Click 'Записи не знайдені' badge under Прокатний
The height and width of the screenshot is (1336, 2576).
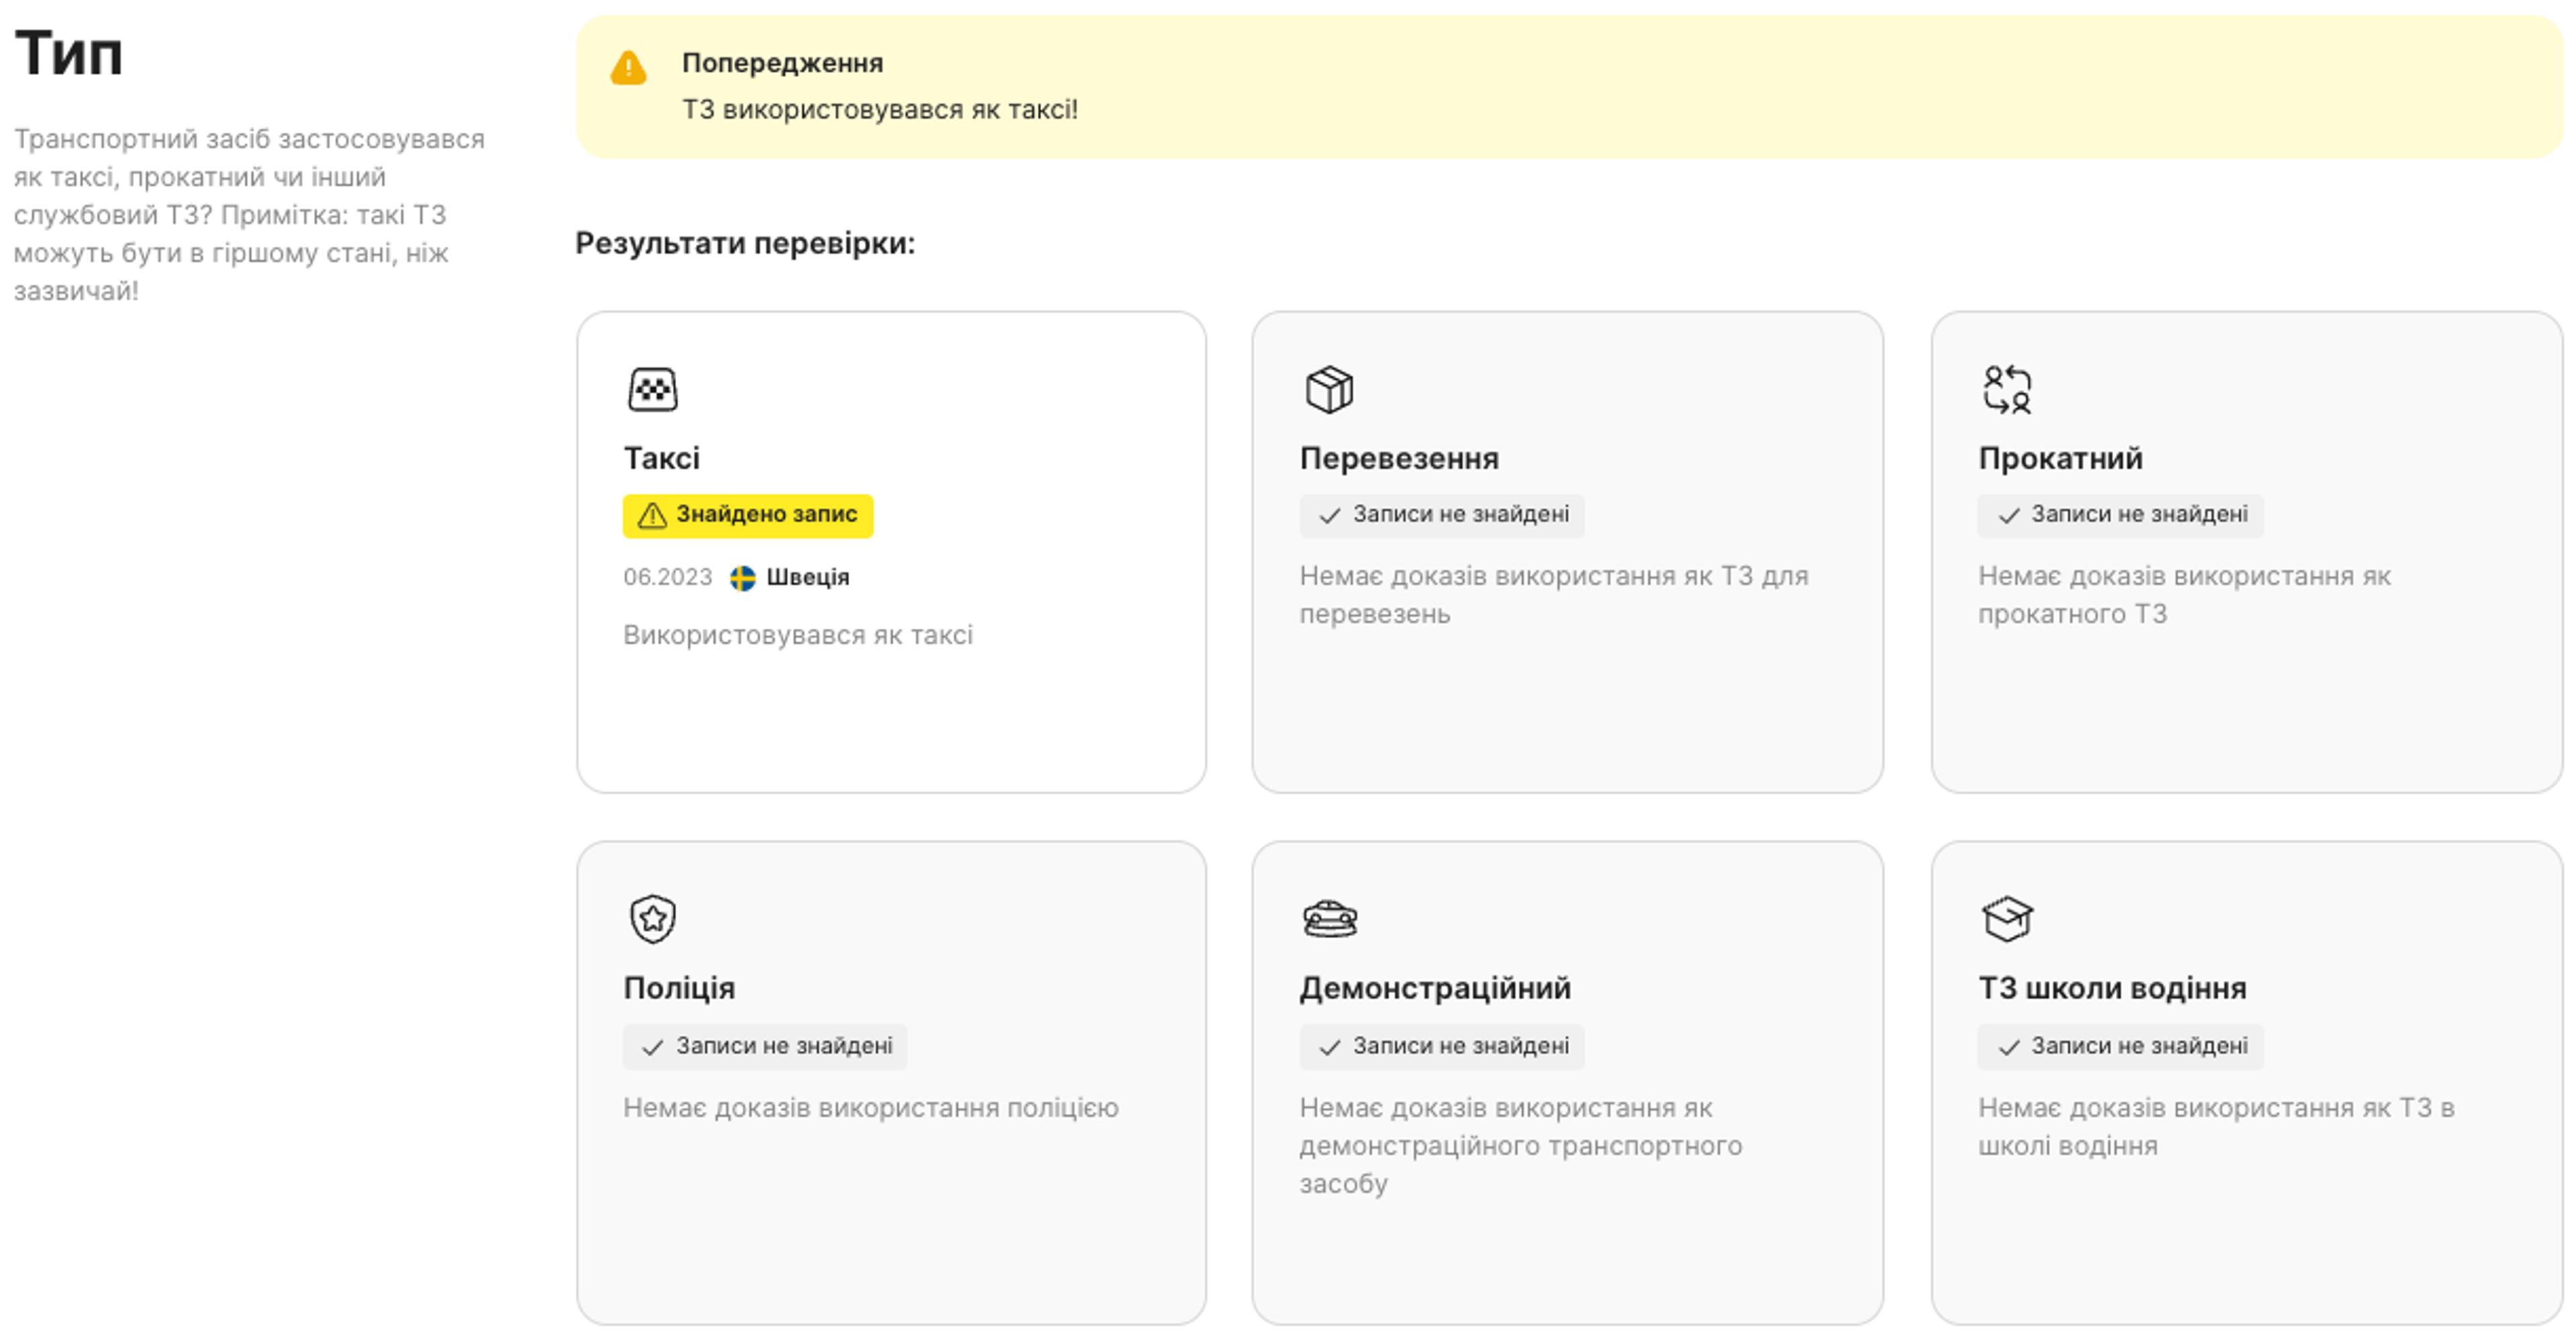pos(2119,515)
